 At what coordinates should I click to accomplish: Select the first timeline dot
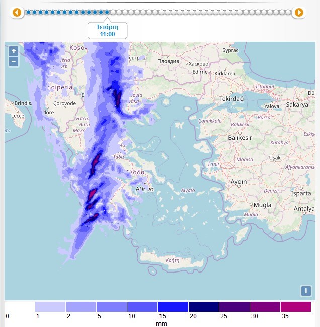point(29,12)
